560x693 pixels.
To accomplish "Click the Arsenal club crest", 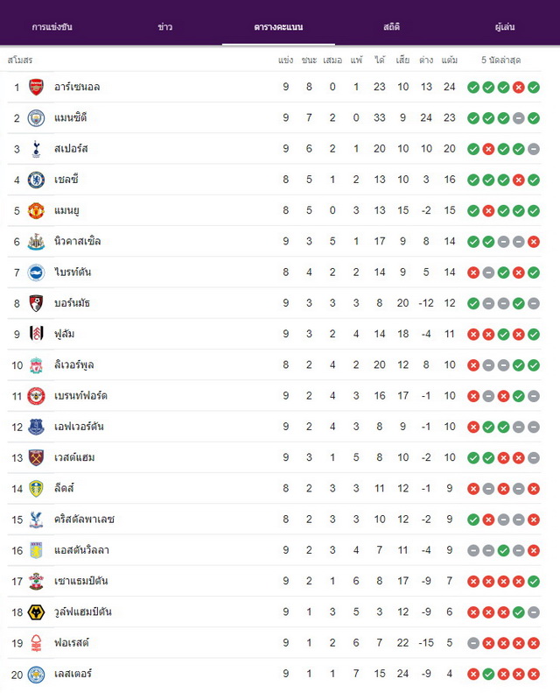I will click(x=36, y=87).
